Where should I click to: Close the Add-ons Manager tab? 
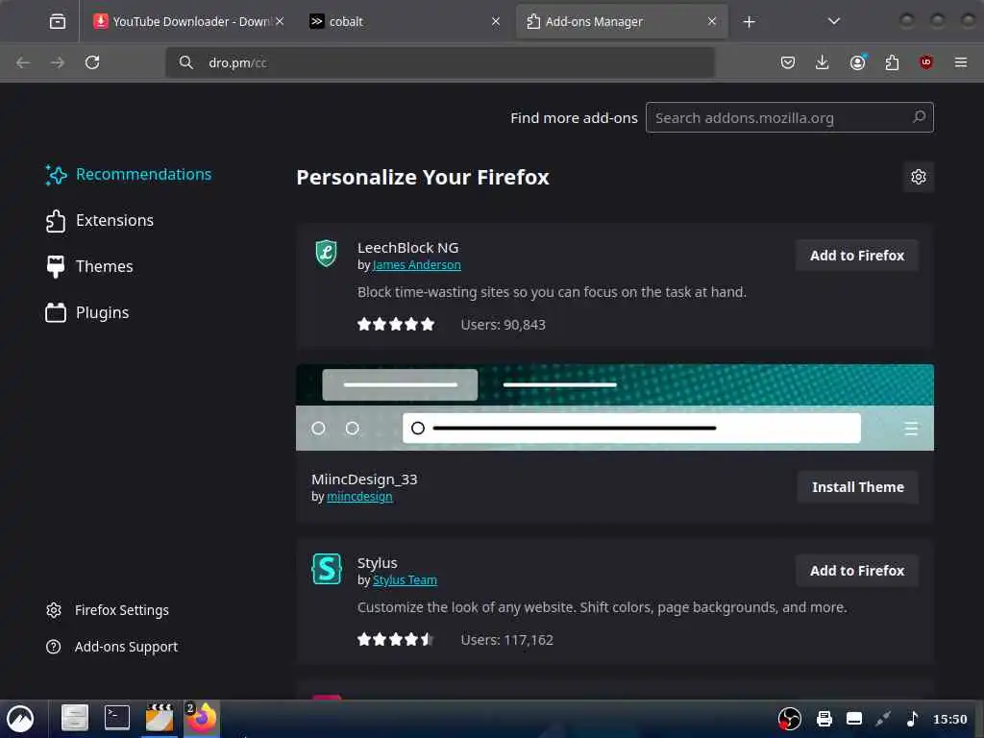tap(712, 22)
